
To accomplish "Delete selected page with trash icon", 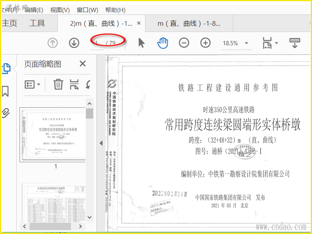I will [x=58, y=84].
